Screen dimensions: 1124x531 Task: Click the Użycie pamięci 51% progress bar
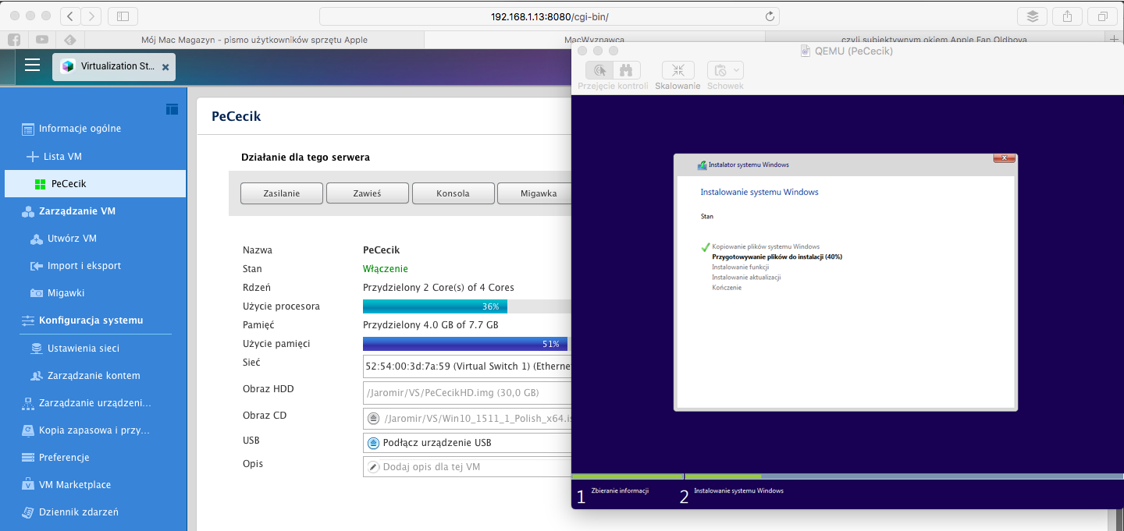[467, 344]
